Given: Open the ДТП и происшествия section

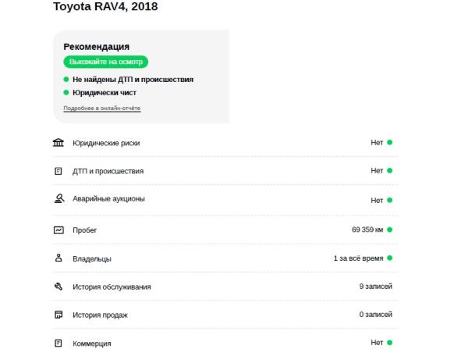Looking at the screenshot, I should point(108,171).
